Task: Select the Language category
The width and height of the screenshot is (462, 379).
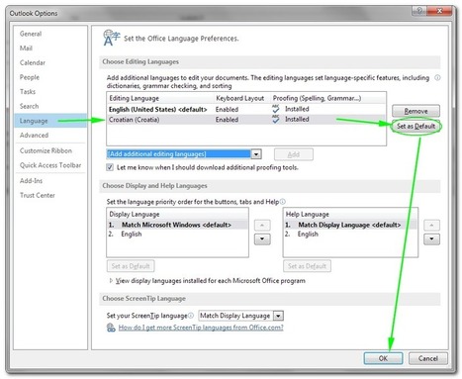Action: coord(50,121)
